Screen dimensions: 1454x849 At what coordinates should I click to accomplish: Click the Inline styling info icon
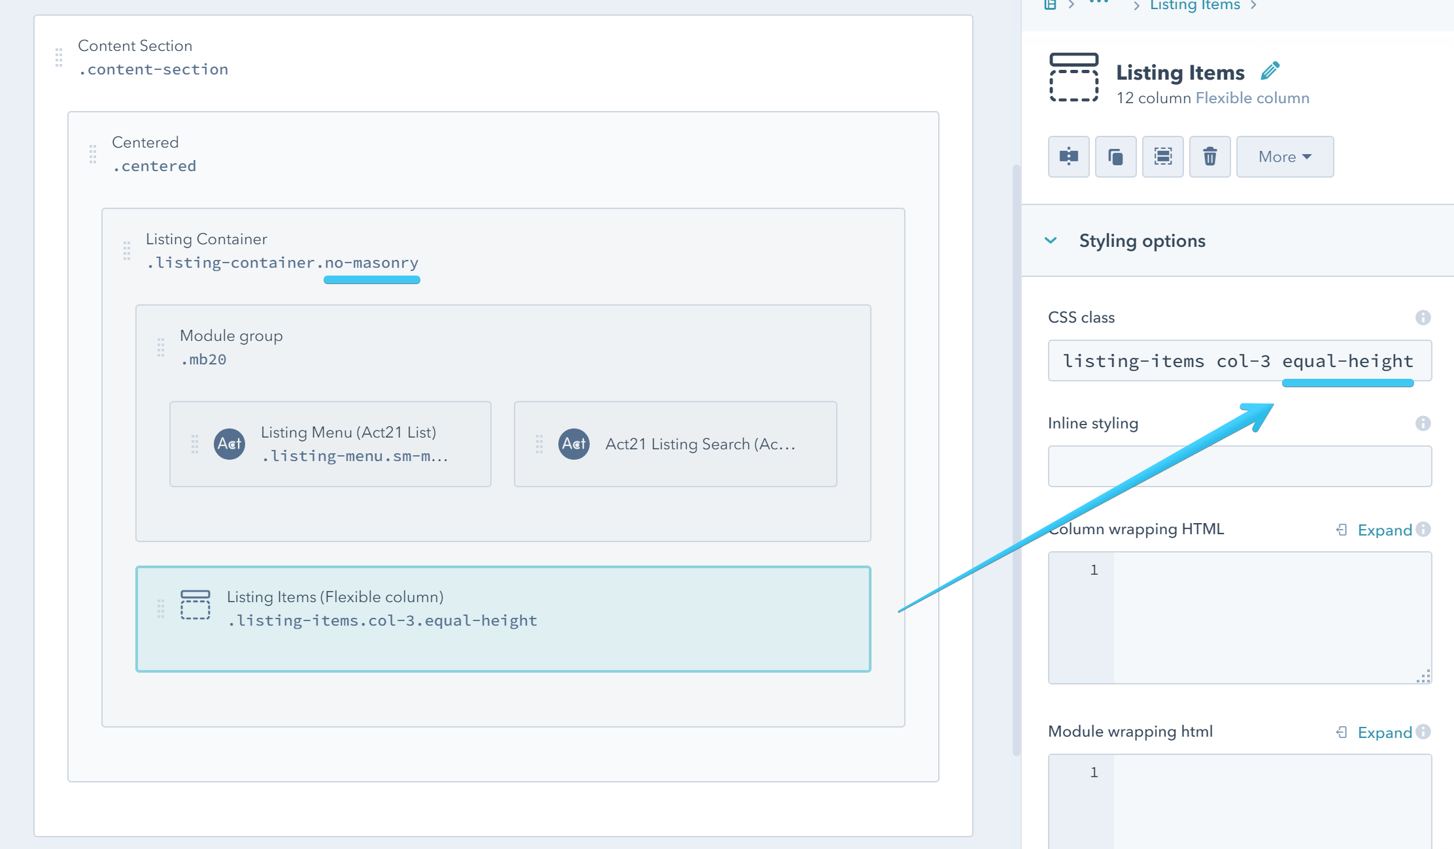coord(1423,423)
